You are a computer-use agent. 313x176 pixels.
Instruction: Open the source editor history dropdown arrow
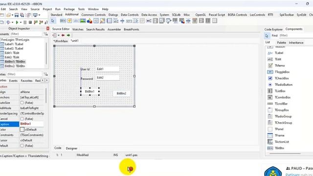(x=59, y=36)
